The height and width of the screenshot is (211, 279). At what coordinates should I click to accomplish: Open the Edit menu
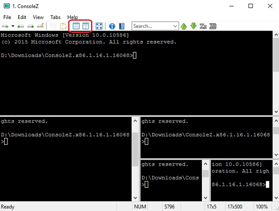[22, 17]
